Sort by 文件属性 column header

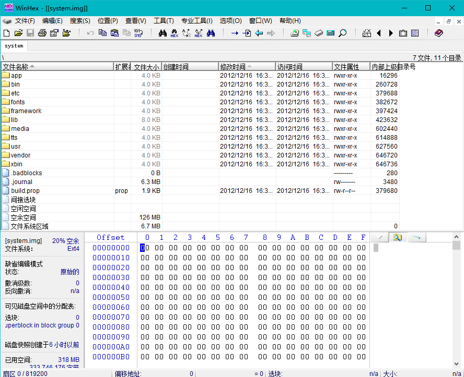click(x=352, y=67)
